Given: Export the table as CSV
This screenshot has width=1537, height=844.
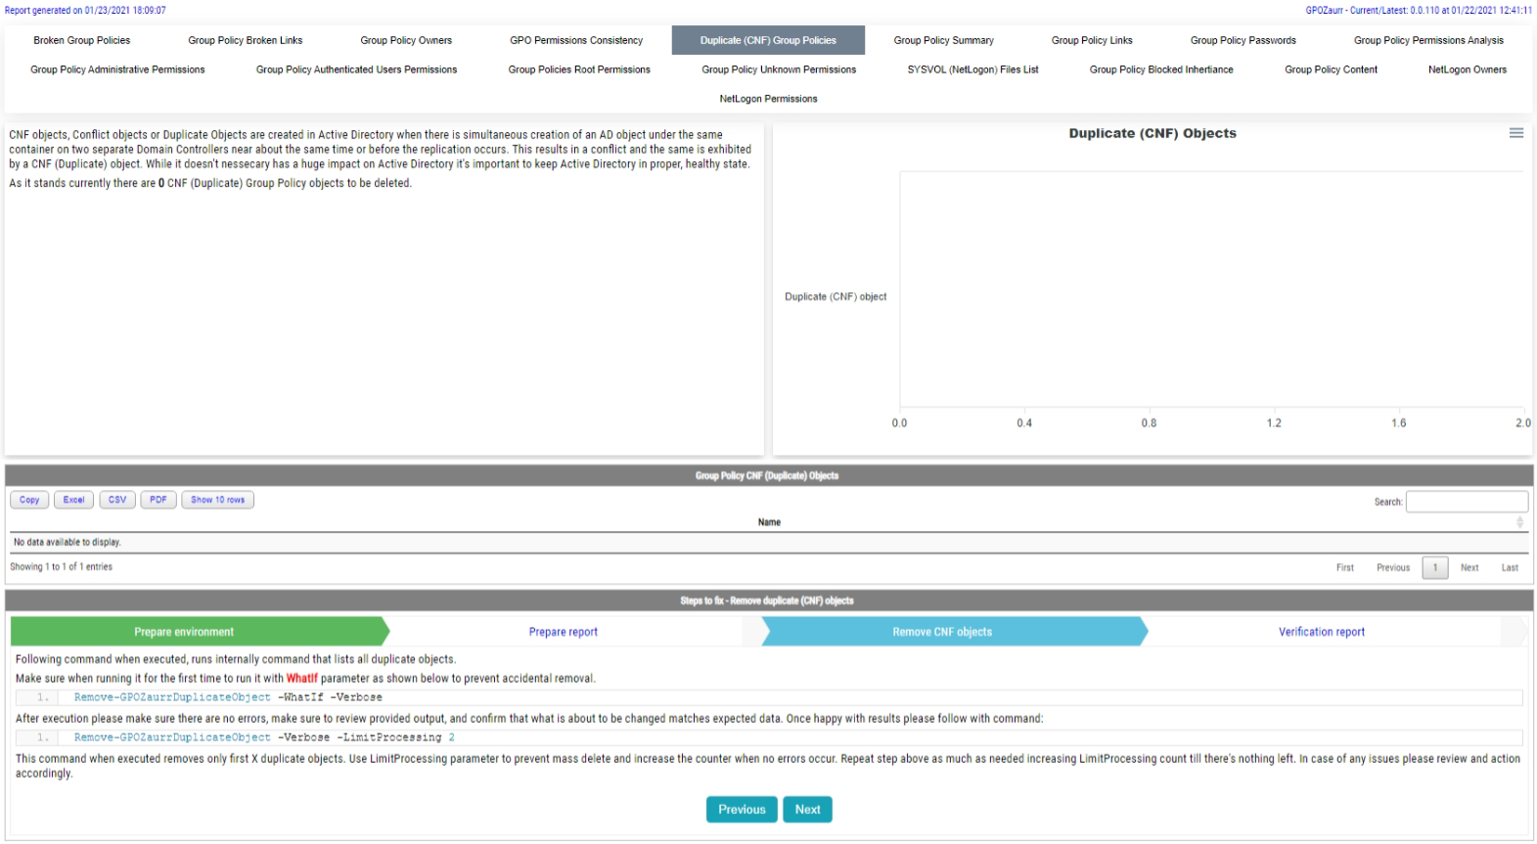Looking at the screenshot, I should [x=117, y=500].
